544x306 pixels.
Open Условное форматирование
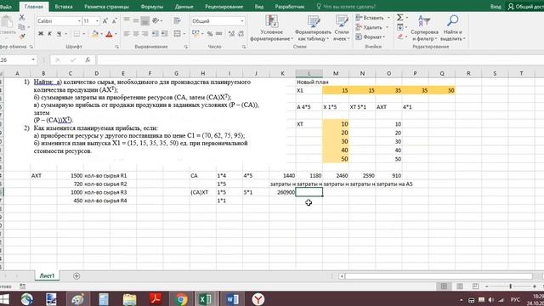[272, 28]
